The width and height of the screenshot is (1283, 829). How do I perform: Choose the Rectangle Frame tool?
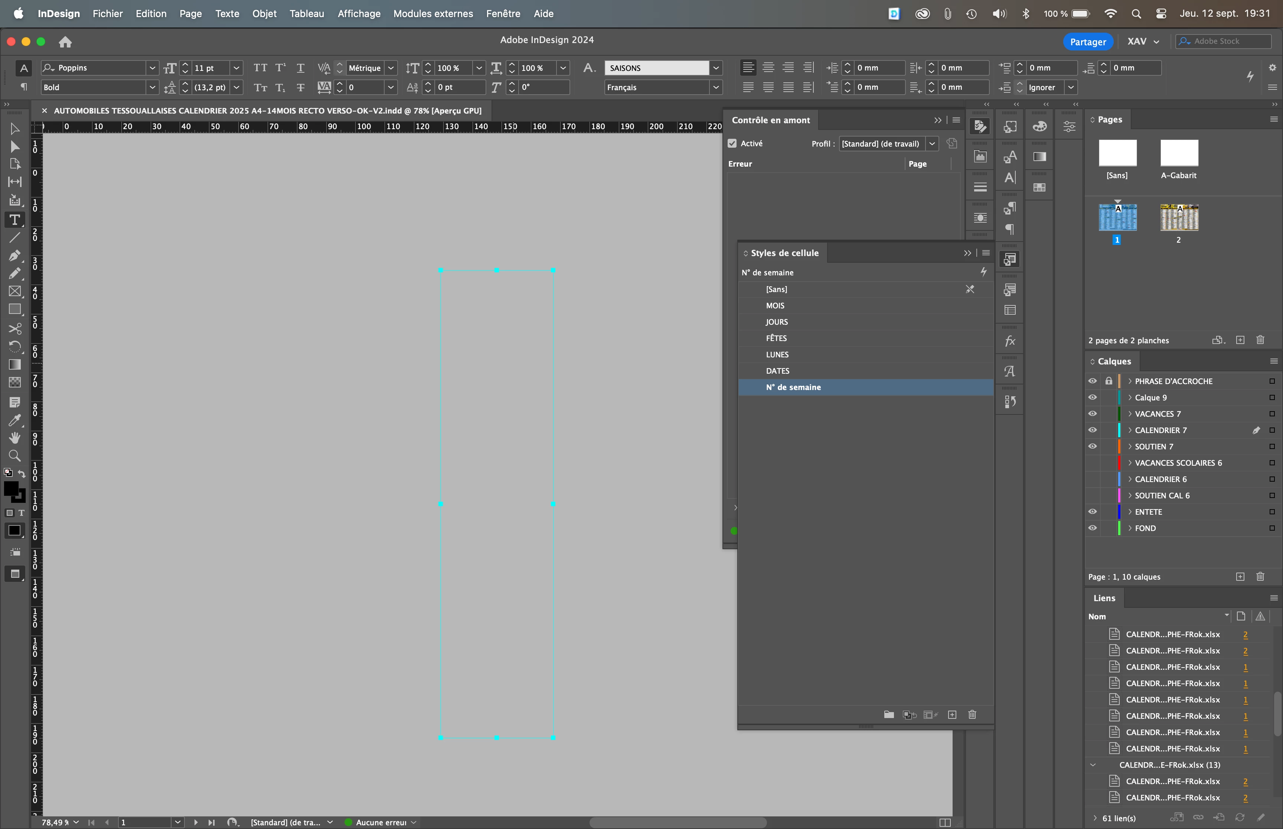click(14, 291)
